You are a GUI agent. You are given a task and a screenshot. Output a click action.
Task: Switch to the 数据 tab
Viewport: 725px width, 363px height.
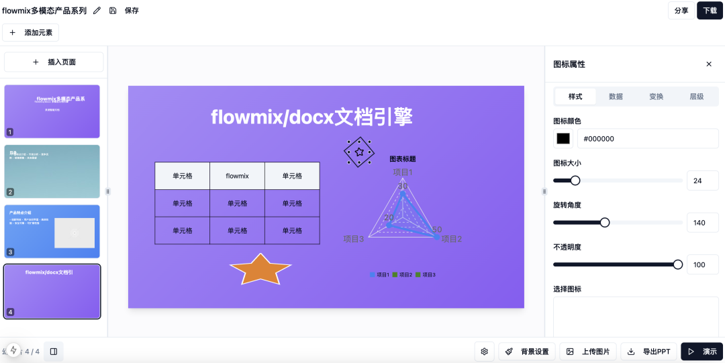pos(616,97)
